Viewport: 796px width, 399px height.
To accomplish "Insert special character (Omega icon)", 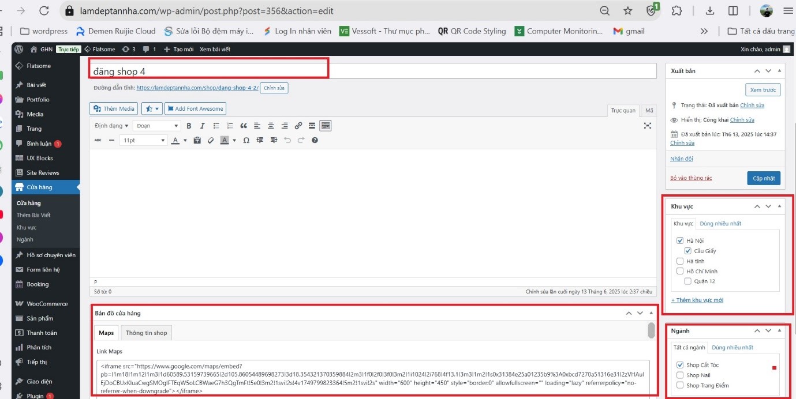I will 246,140.
